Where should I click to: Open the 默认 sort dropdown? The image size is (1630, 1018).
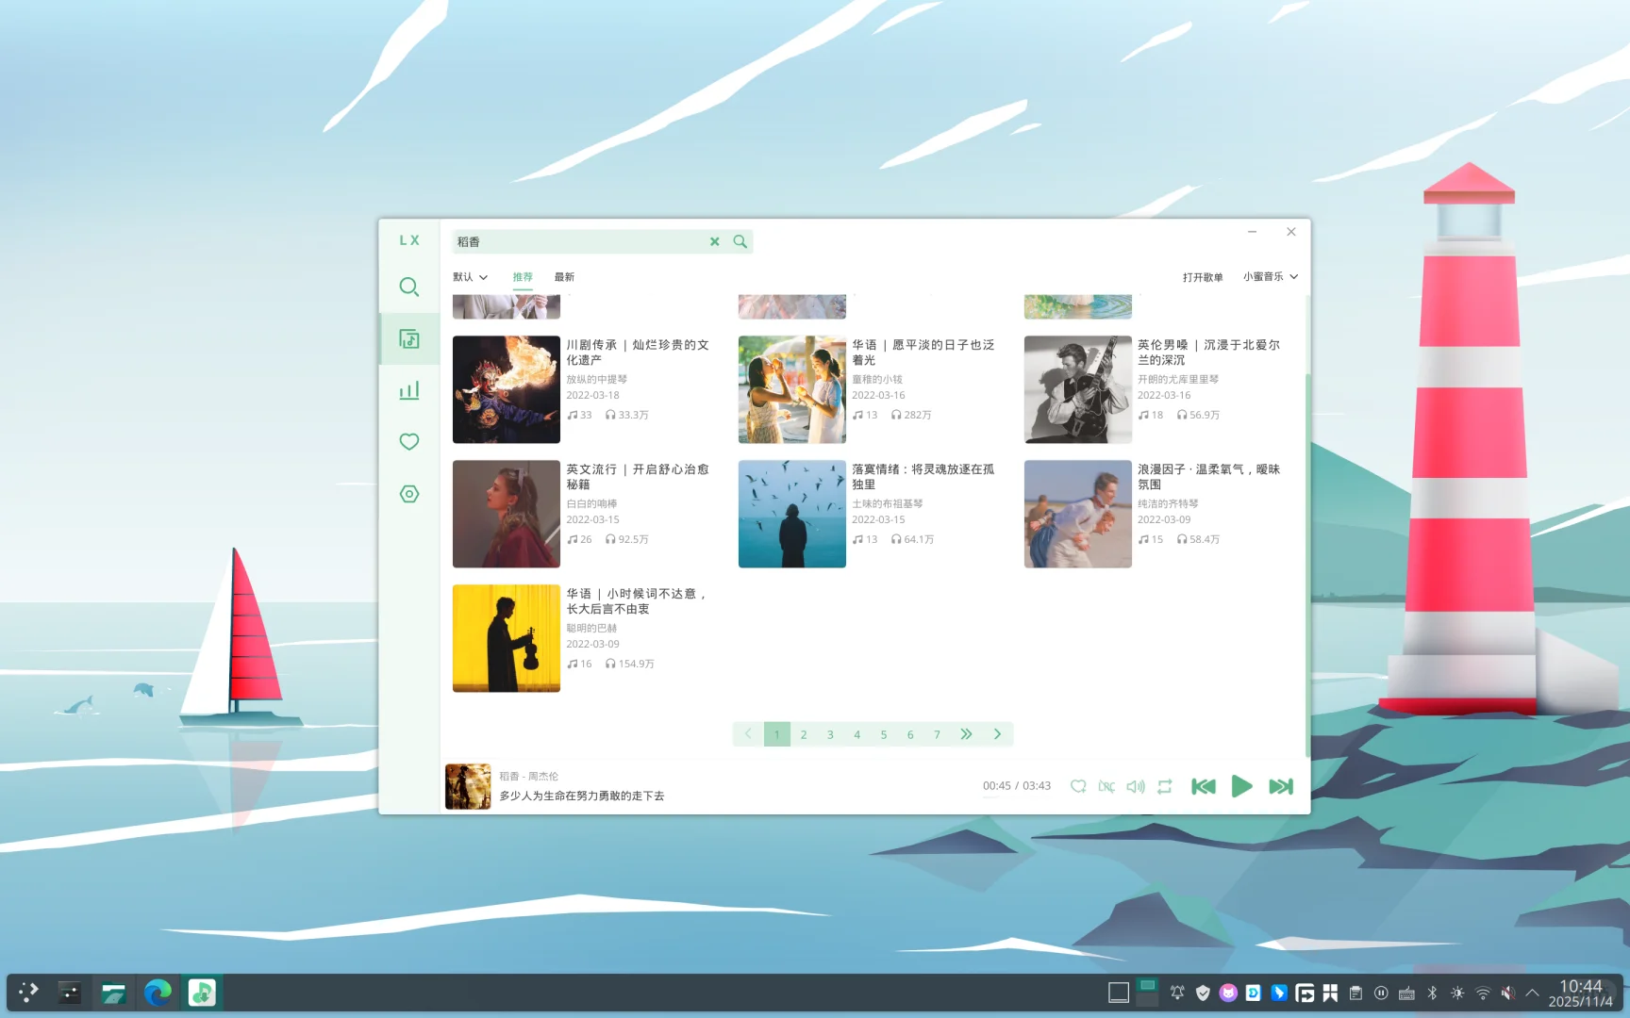click(469, 276)
